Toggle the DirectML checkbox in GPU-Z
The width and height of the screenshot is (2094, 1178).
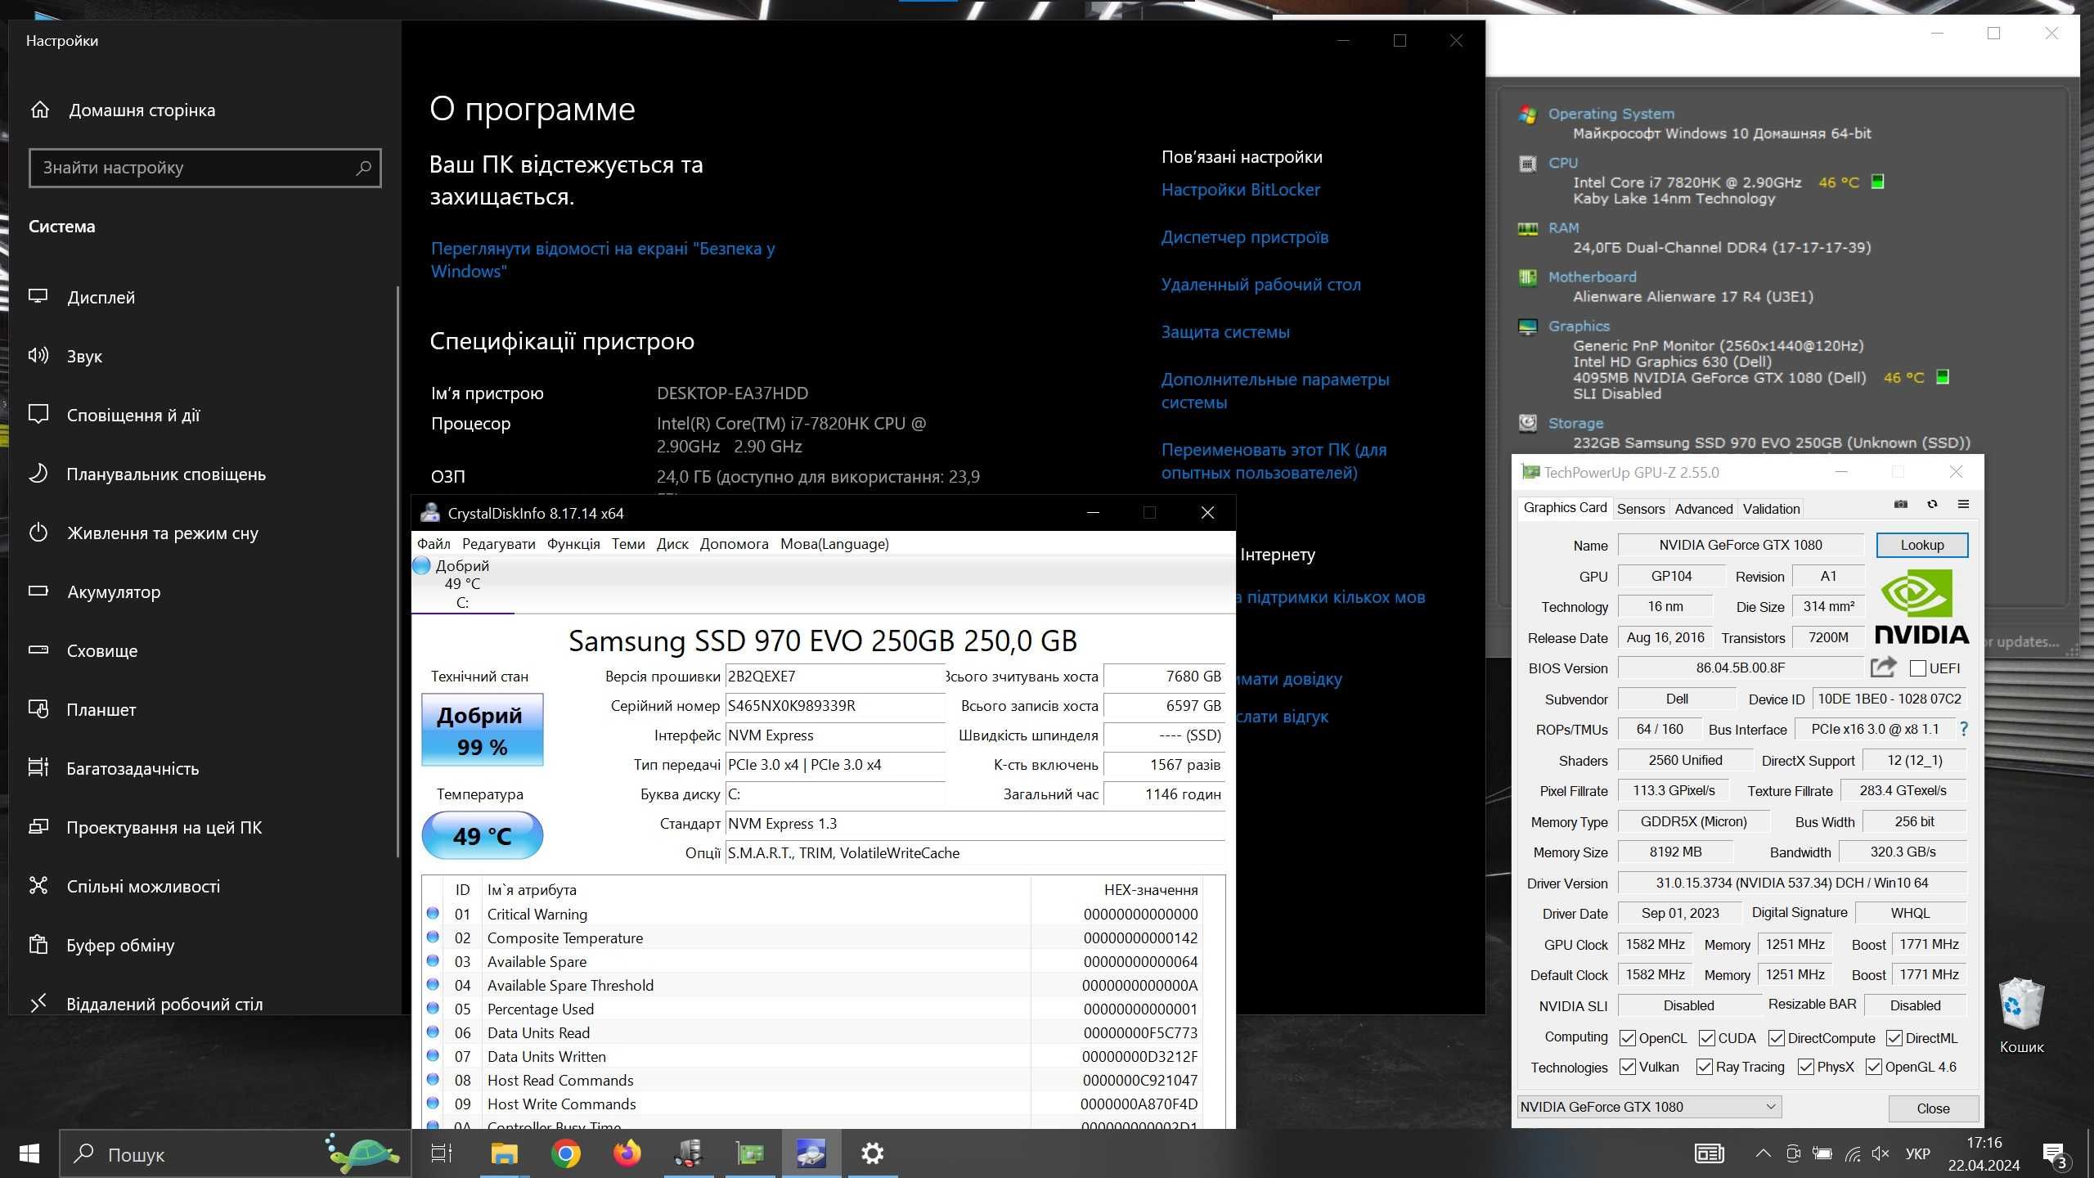click(x=1894, y=1038)
